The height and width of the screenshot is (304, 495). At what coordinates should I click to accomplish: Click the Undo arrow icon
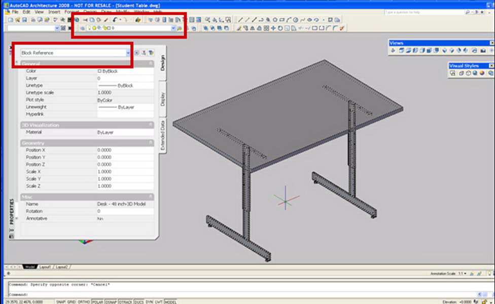coord(115,20)
